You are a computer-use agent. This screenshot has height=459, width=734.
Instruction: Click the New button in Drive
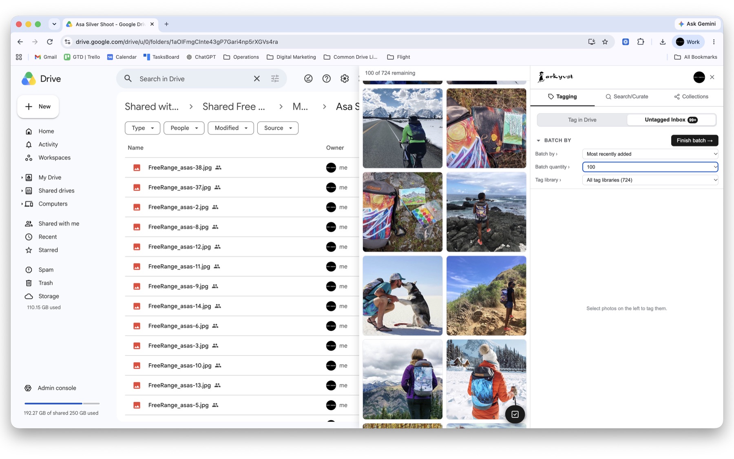(38, 106)
